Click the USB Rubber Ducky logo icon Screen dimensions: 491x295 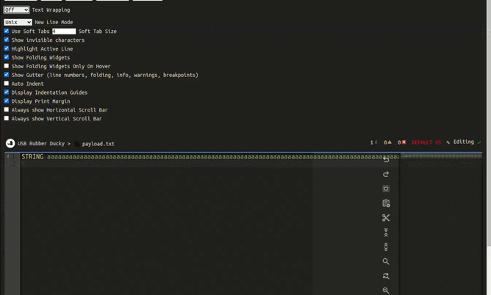pyautogui.click(x=10, y=144)
